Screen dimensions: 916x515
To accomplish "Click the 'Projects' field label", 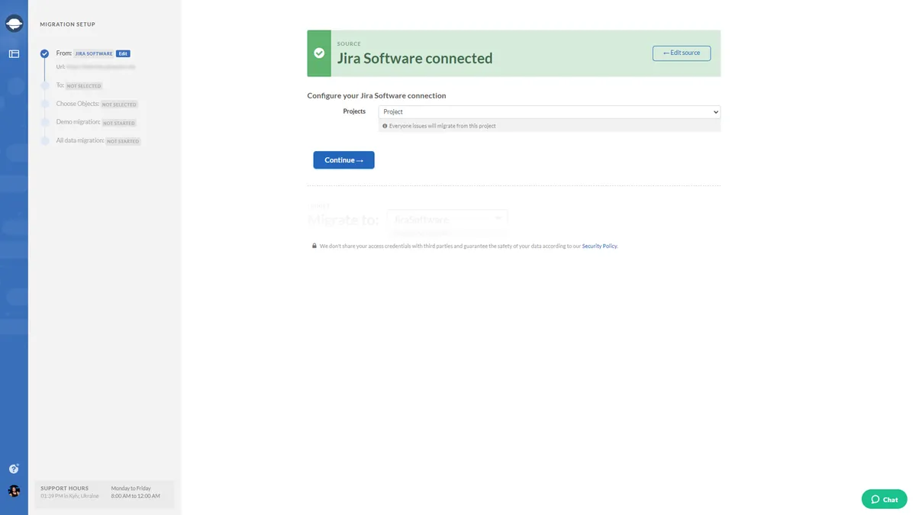I will click(354, 111).
